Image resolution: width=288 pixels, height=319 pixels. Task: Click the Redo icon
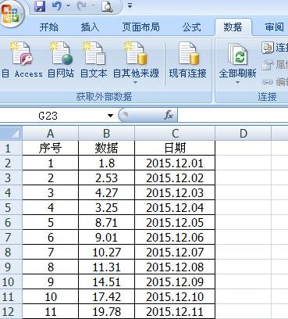tap(82, 6)
